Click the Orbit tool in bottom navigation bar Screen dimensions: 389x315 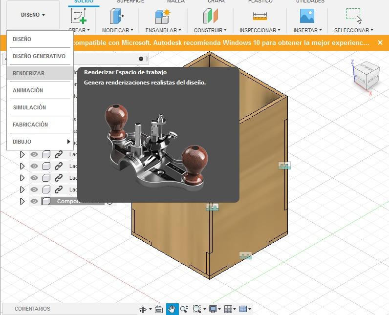click(143, 309)
